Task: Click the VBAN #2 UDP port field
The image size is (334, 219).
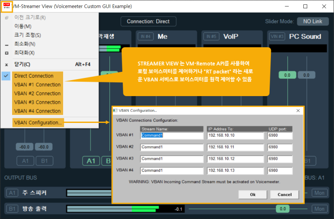Action: [280, 147]
